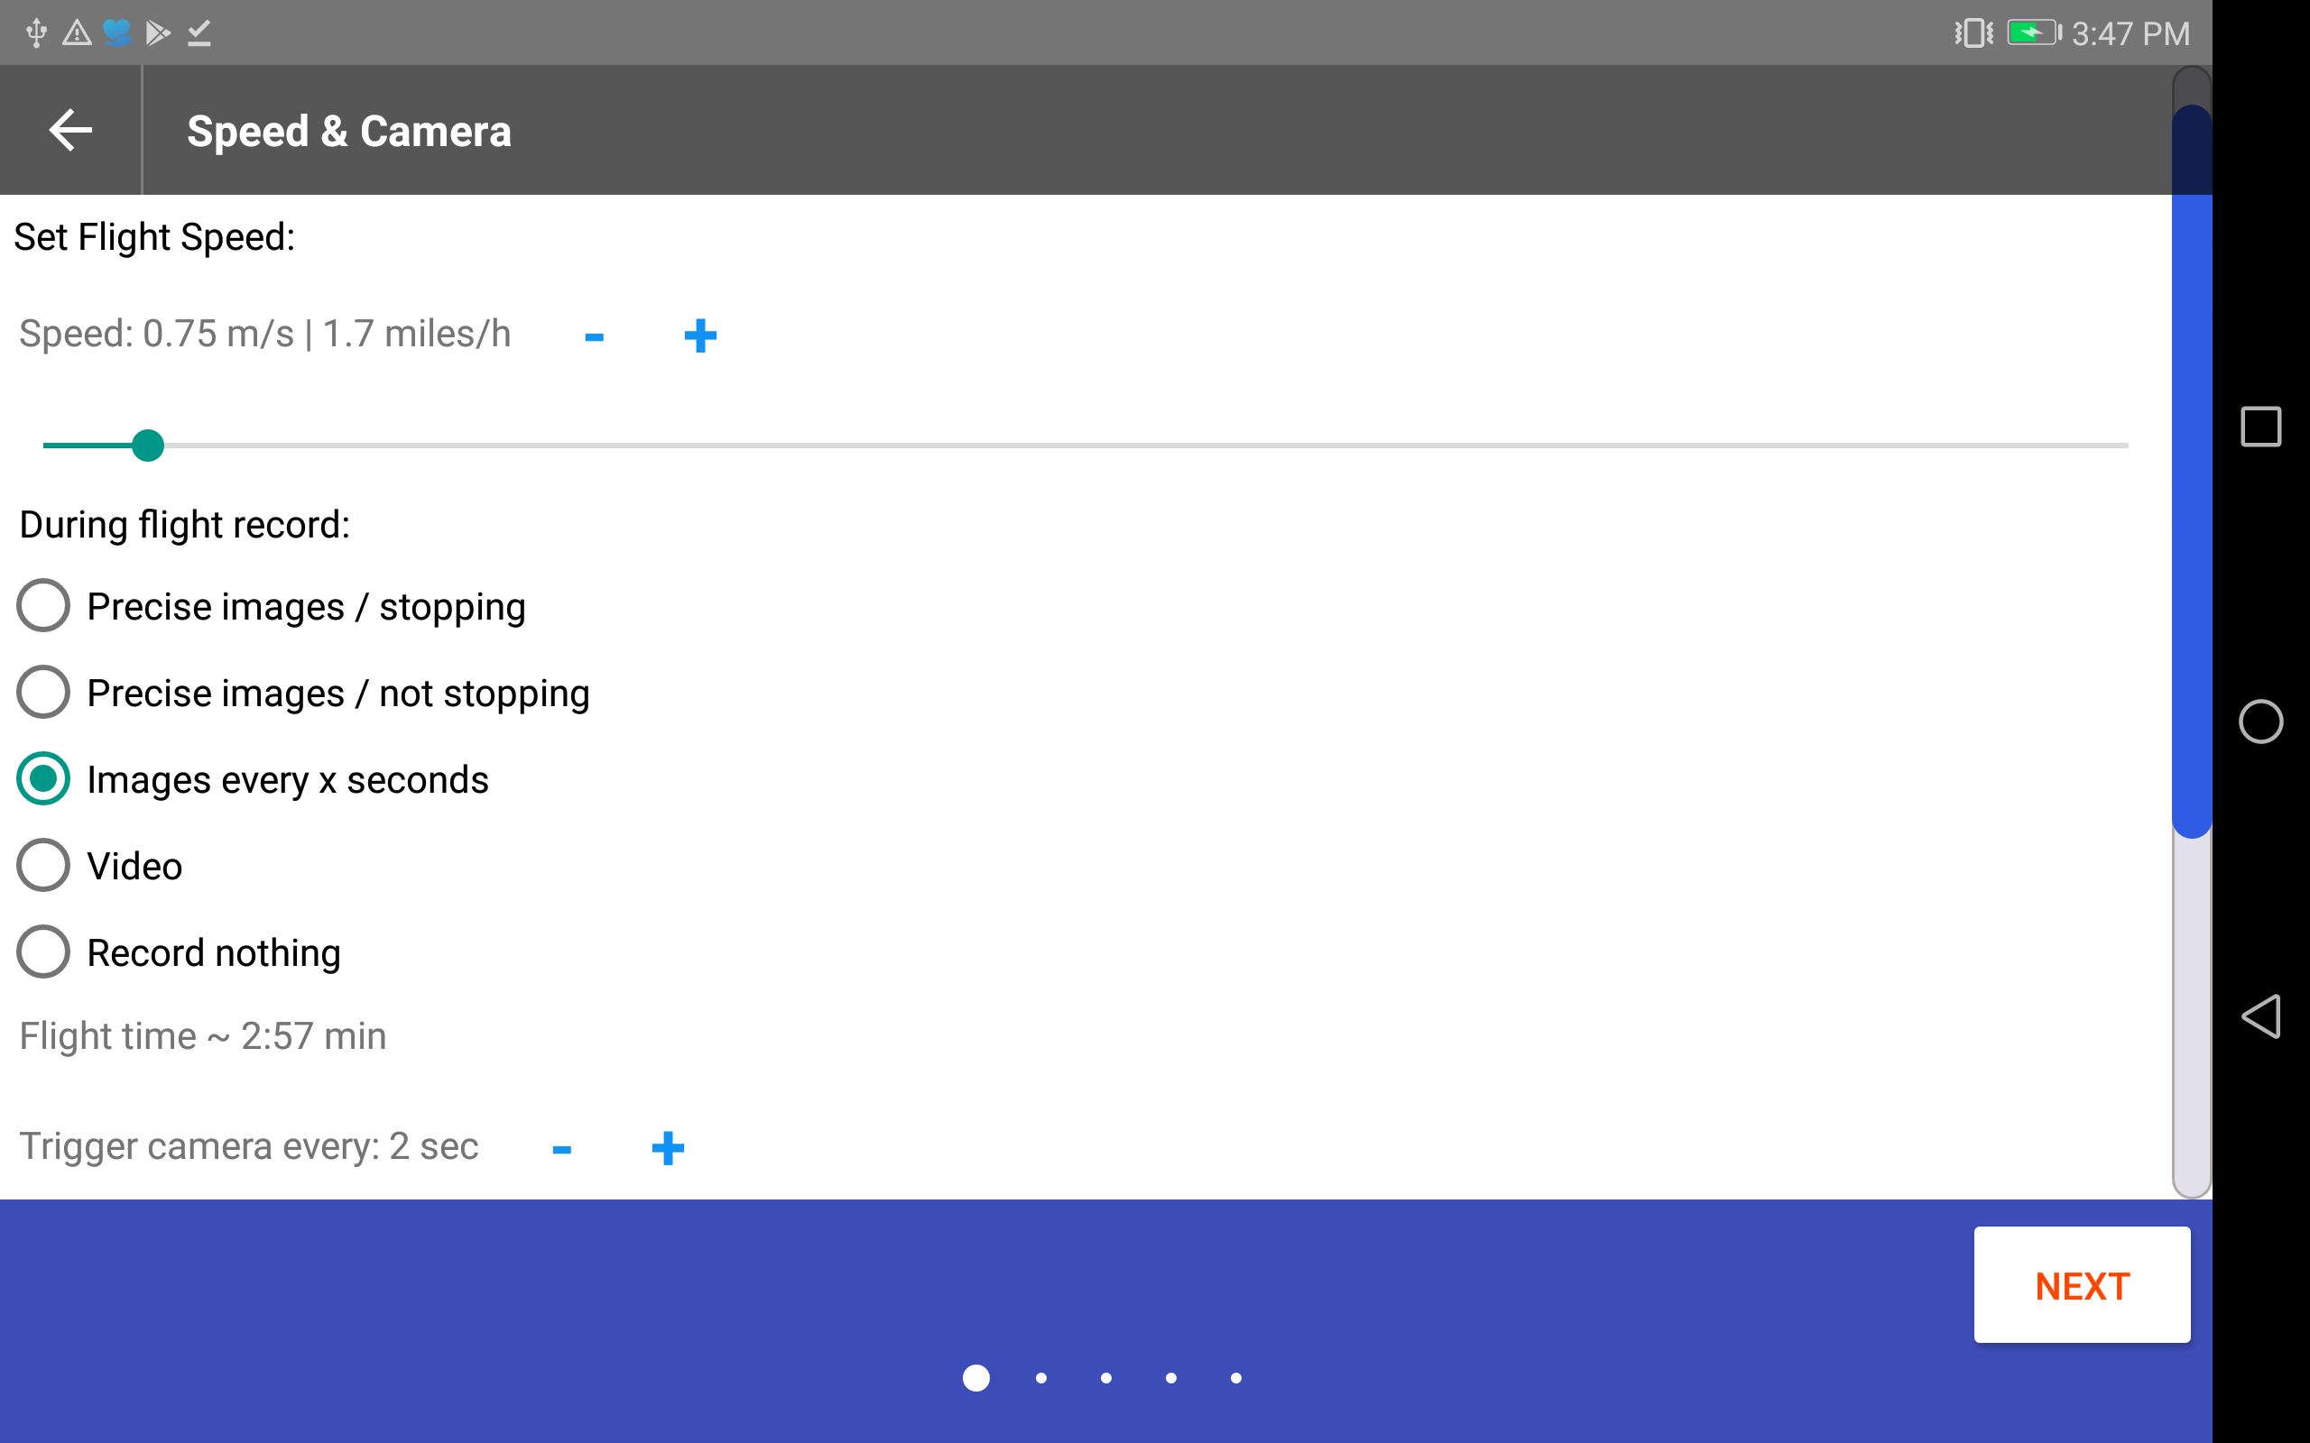2310x1443 pixels.
Task: Click the third page indicator dot
Action: point(1106,1378)
